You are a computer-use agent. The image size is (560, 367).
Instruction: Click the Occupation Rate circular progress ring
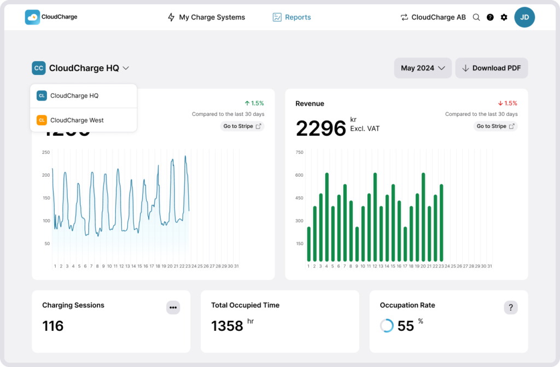coord(387,326)
